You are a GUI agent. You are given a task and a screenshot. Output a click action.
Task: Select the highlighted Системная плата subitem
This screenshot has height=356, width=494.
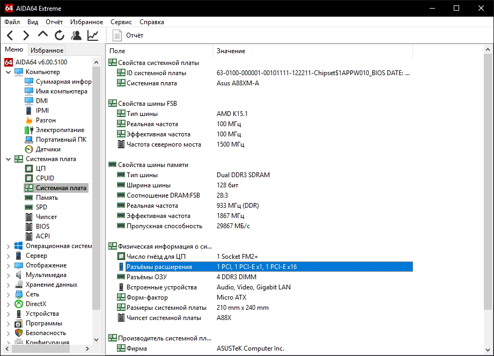[x=61, y=188]
